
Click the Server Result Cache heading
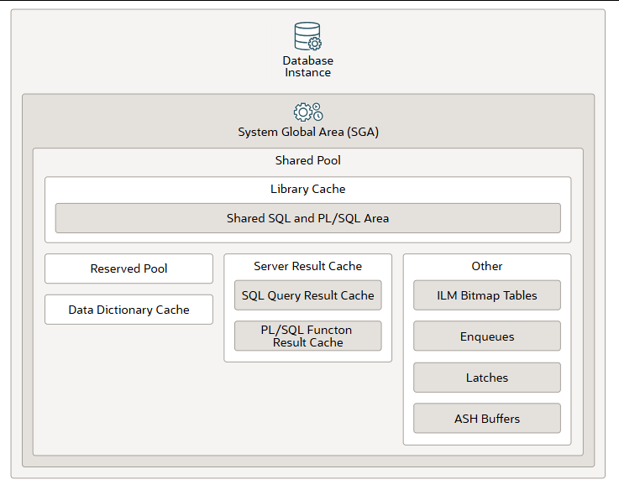[308, 266]
